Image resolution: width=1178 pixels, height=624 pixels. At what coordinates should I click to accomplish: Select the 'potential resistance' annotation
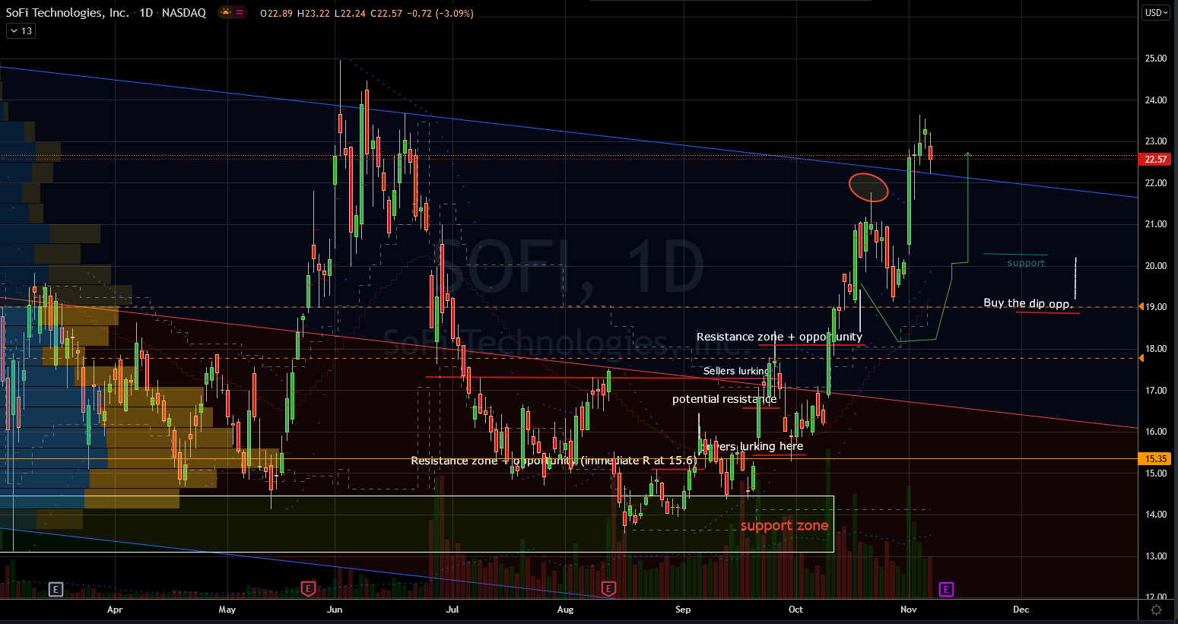click(x=724, y=399)
